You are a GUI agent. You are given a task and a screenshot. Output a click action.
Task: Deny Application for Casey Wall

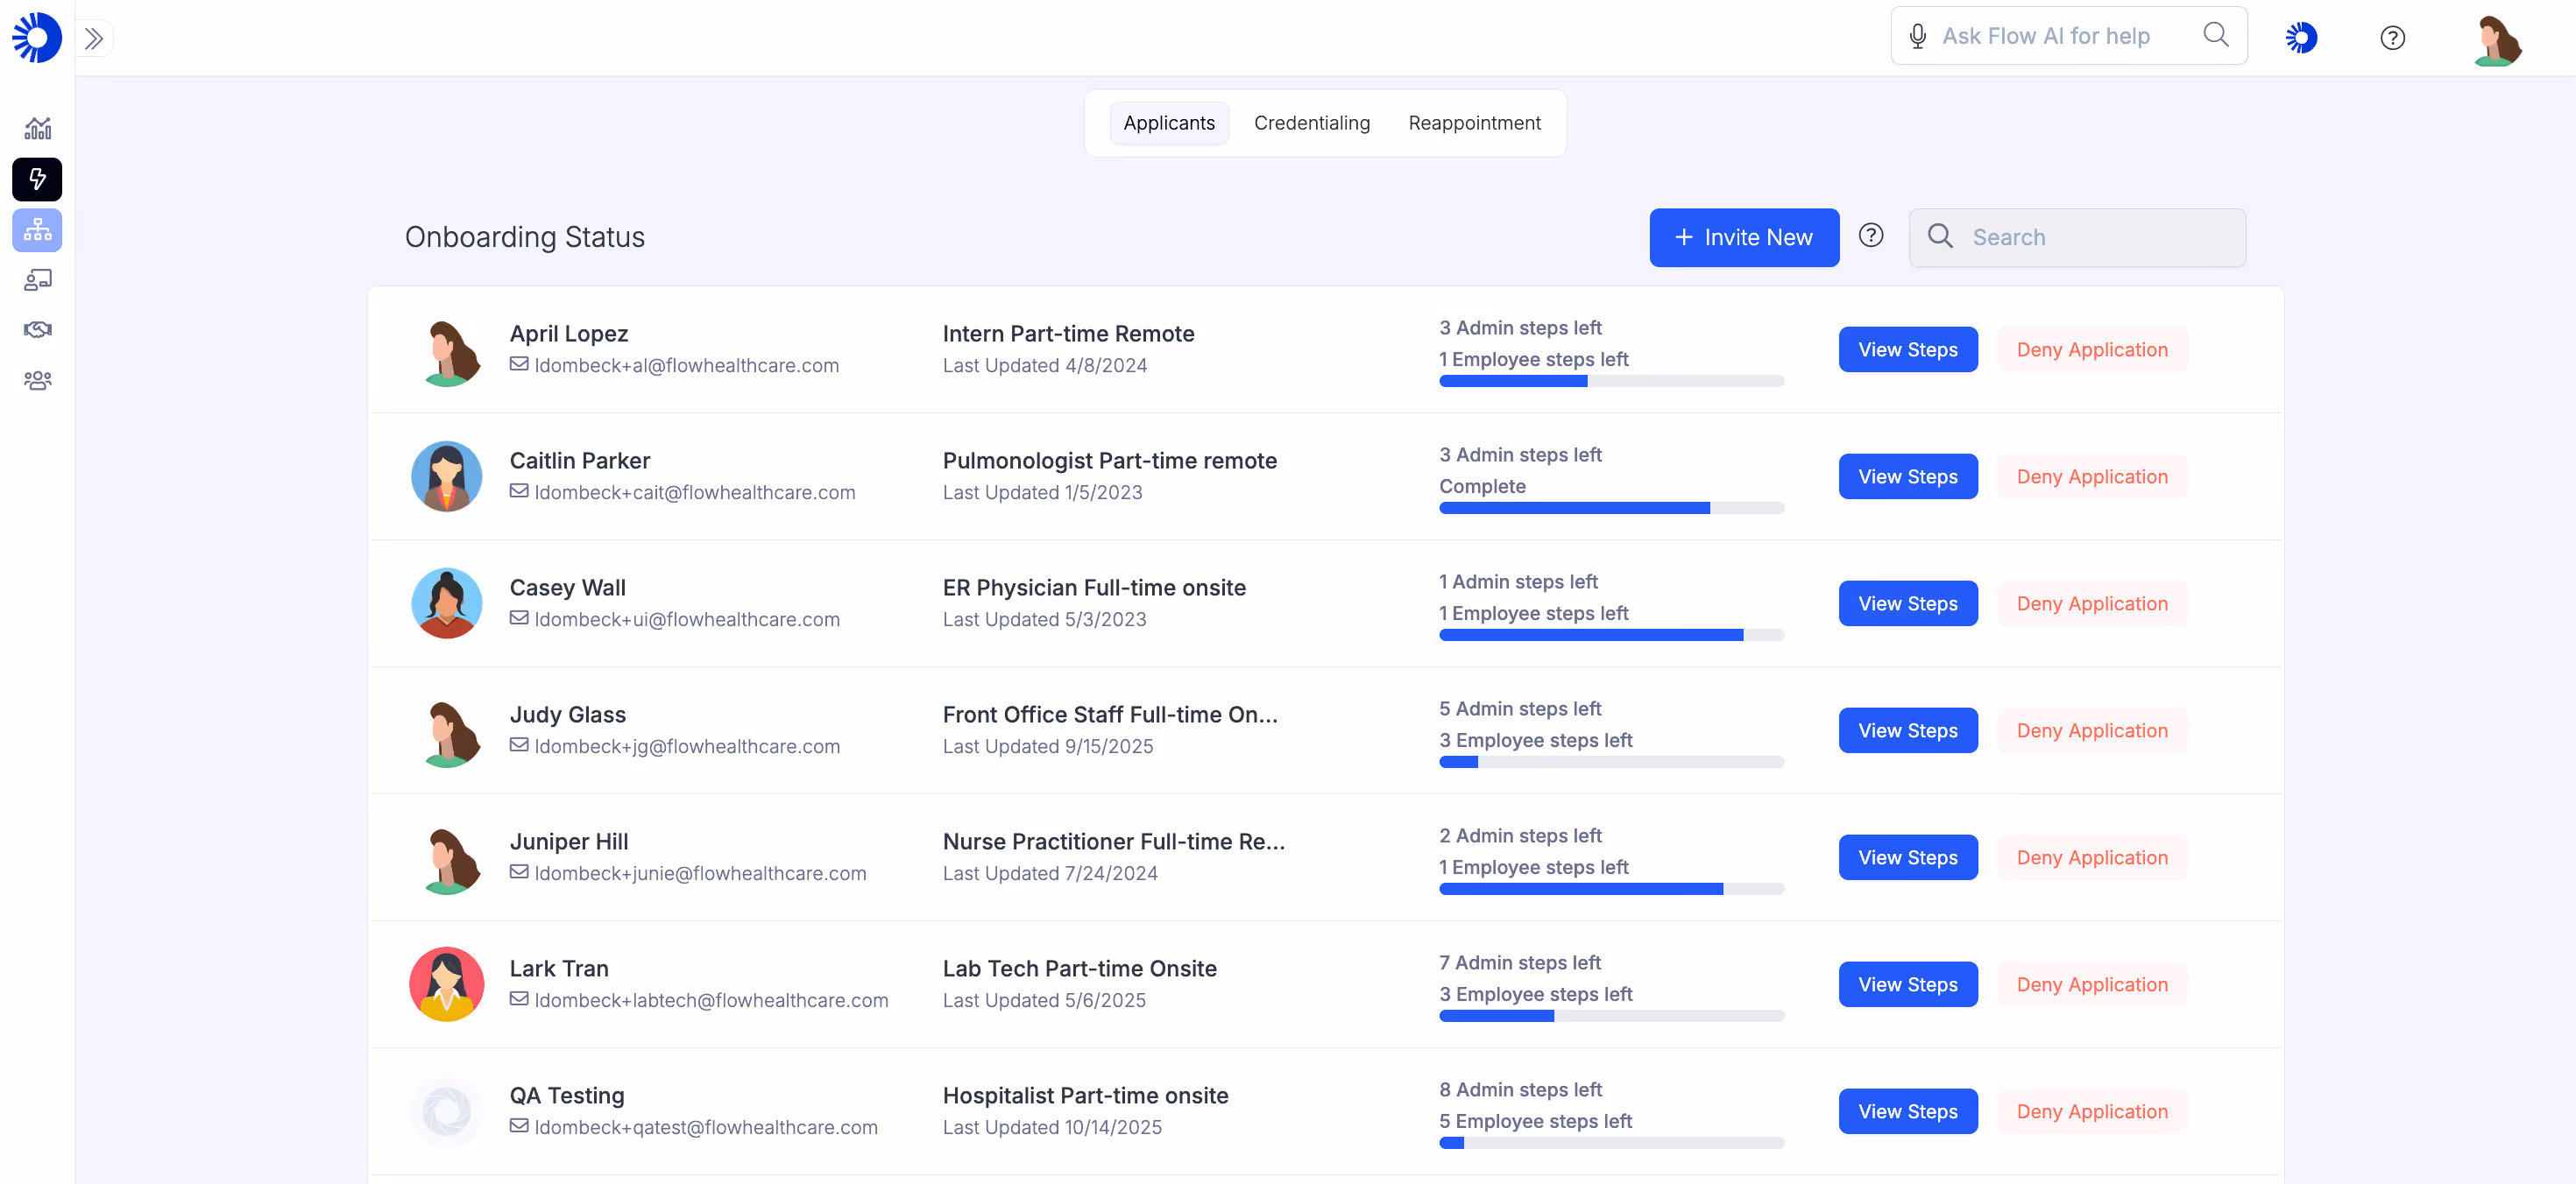2091,603
